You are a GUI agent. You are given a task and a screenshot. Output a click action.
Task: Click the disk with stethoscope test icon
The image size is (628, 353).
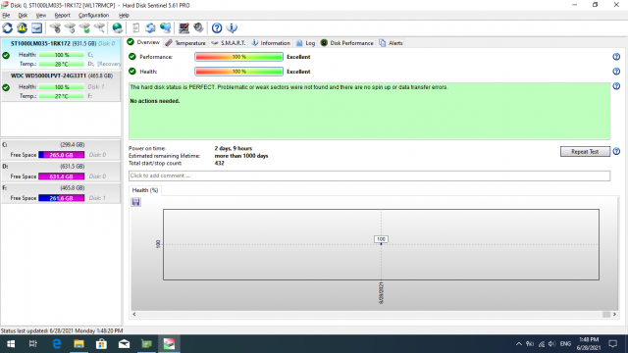click(x=55, y=28)
